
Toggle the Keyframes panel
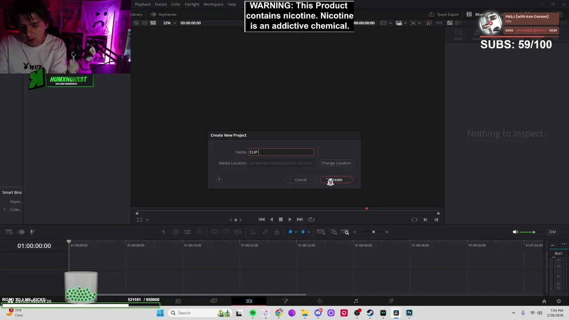(x=163, y=14)
